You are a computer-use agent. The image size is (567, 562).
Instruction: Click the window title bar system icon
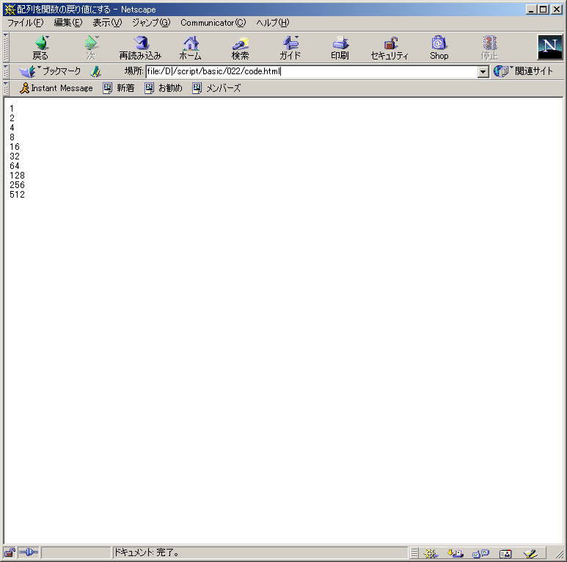(10, 10)
